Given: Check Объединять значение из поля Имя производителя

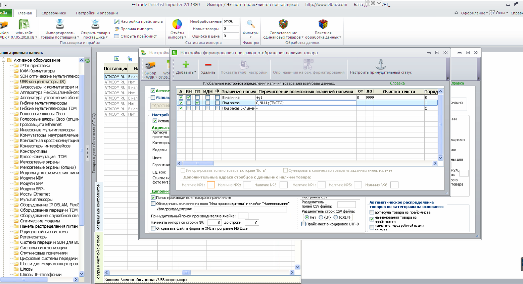Looking at the screenshot, I should click(153, 204).
